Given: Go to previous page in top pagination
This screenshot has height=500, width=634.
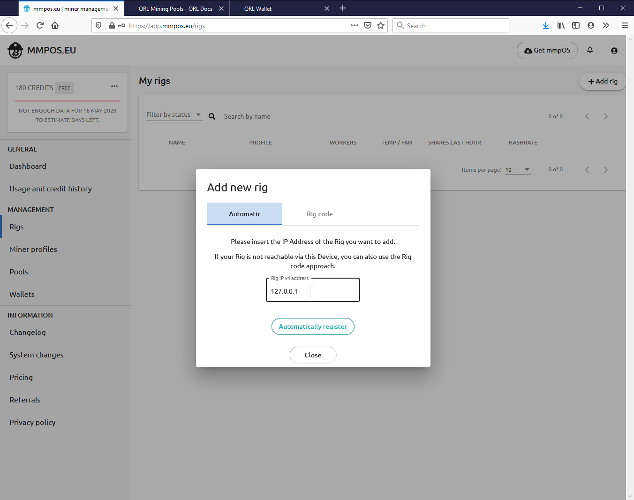Looking at the screenshot, I should (587, 116).
